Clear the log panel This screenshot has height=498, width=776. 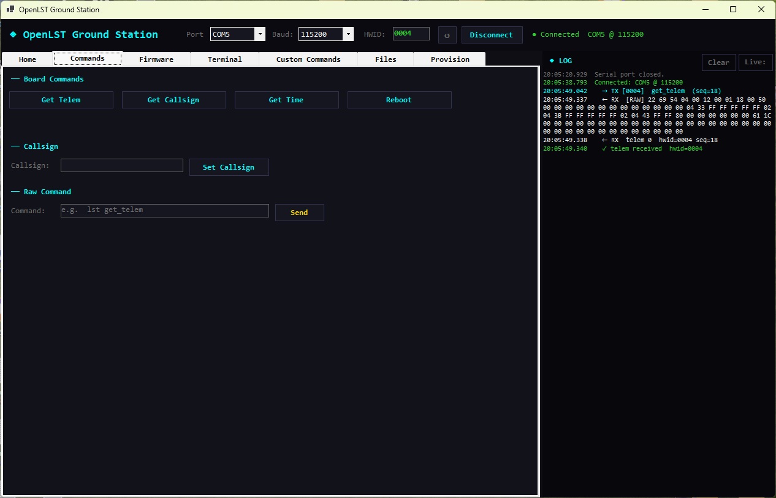(718, 62)
